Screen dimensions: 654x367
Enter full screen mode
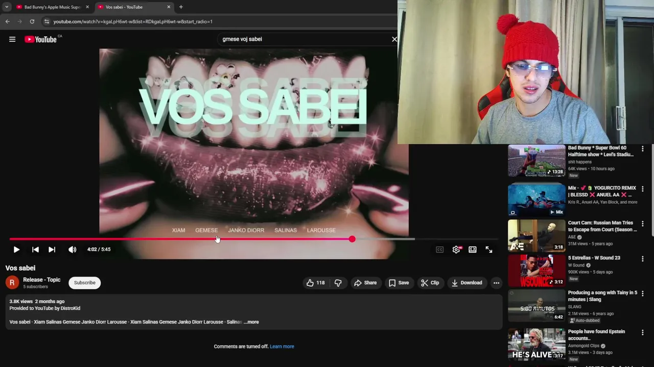[x=489, y=249]
